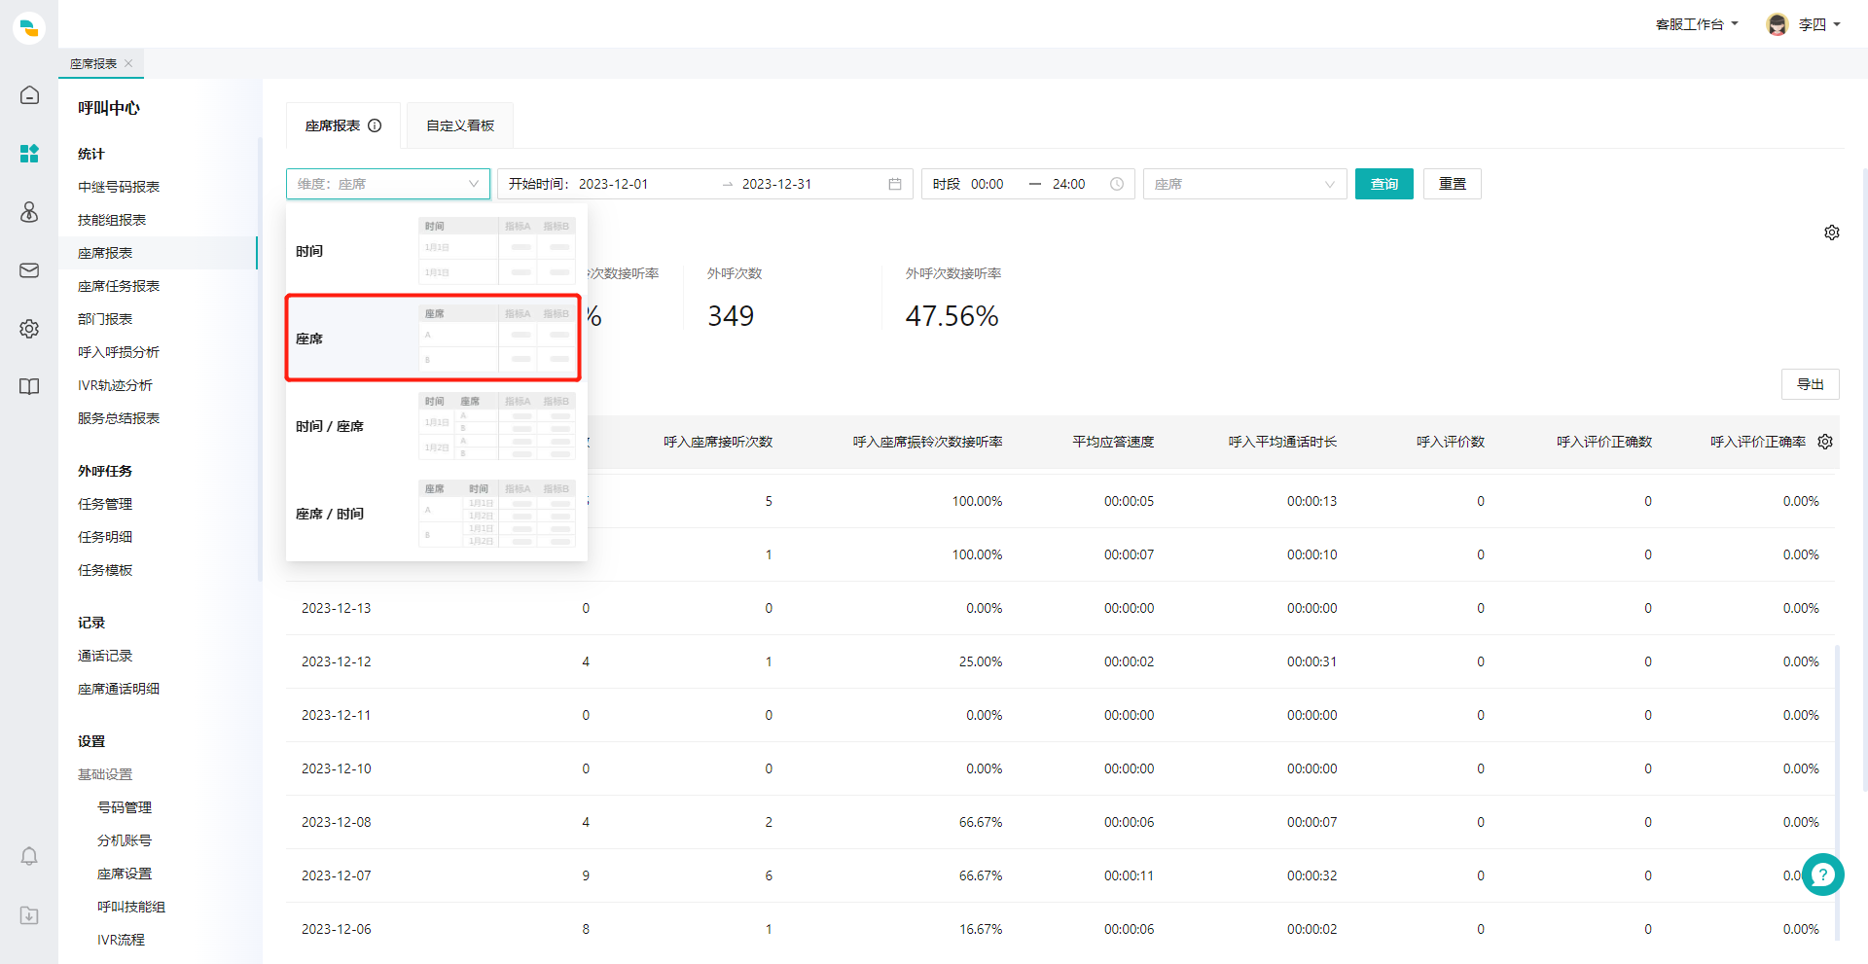Image resolution: width=1868 pixels, height=964 pixels.
Task: Open summary settings gear above 导出
Action: point(1832,232)
